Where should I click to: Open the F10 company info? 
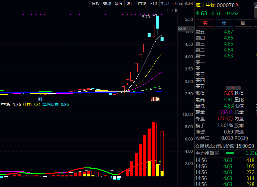154,3
